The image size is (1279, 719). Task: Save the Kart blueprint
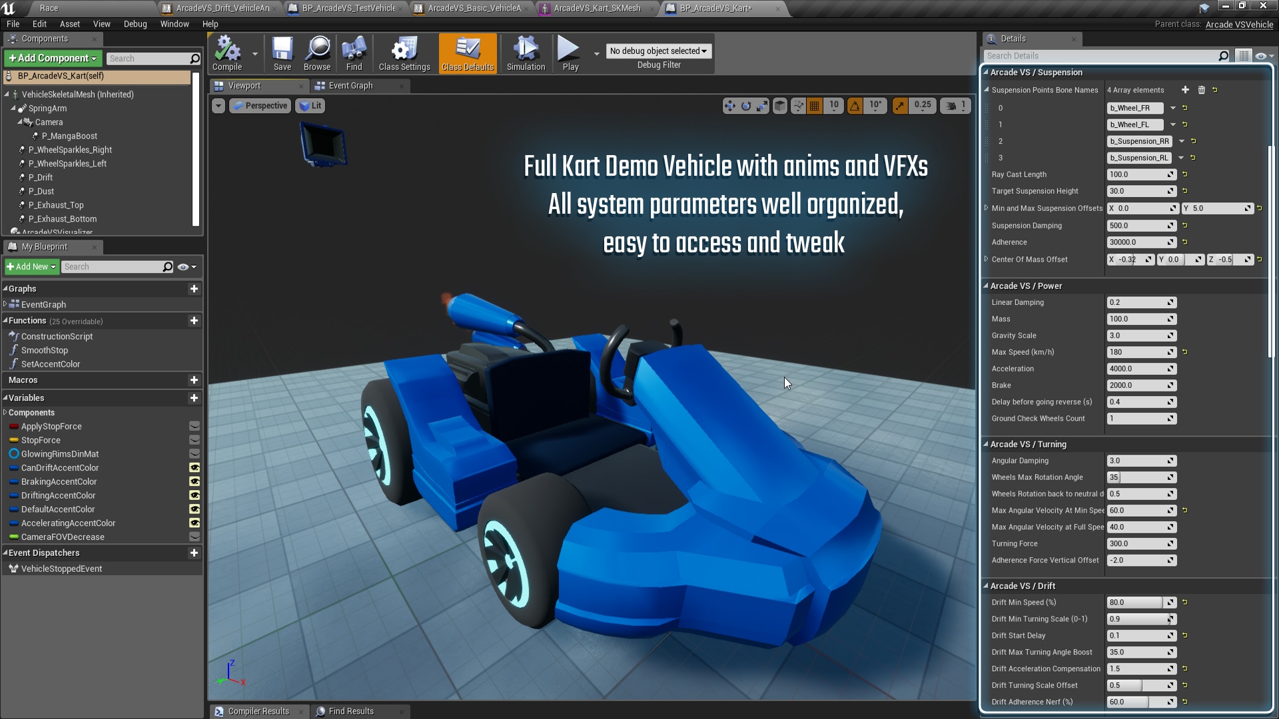coord(282,53)
